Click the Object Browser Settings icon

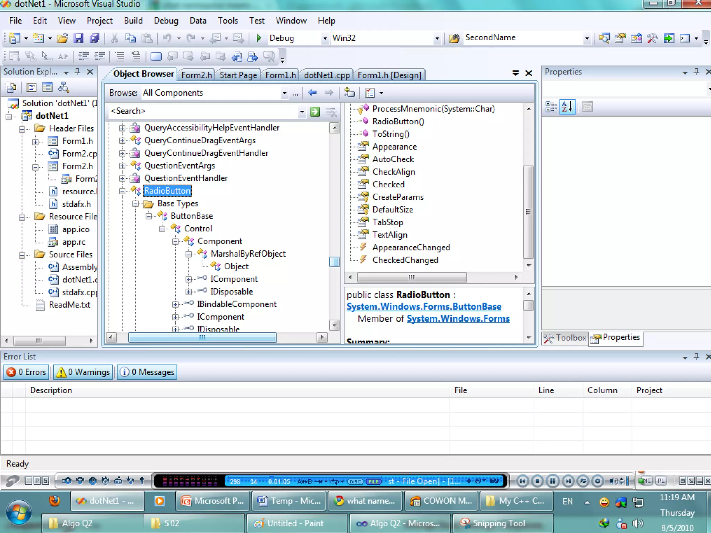pyautogui.click(x=370, y=93)
